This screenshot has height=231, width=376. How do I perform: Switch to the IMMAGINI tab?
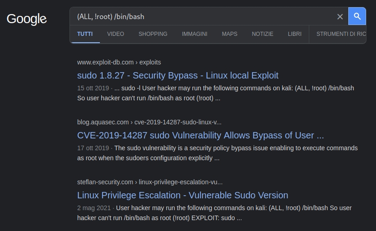point(194,34)
